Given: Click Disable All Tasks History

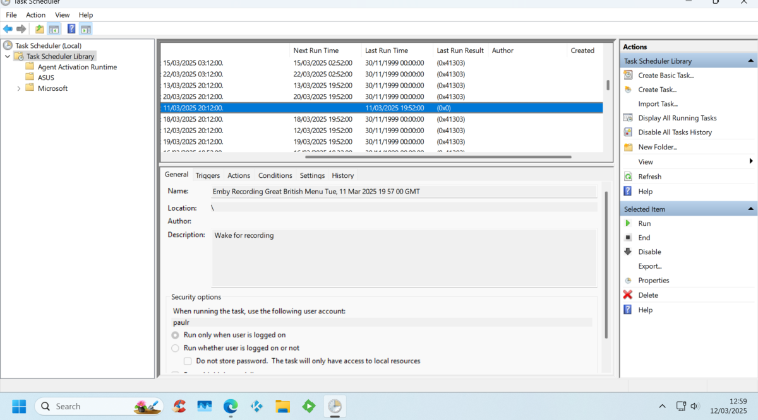Looking at the screenshot, I should coord(675,132).
